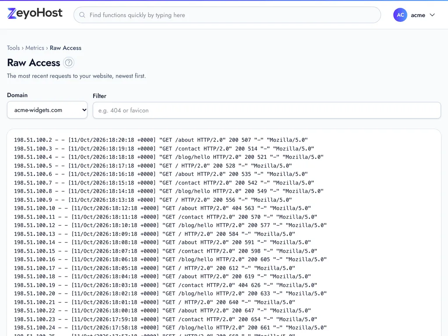Click the Raw Access breadcrumb

tap(66, 48)
